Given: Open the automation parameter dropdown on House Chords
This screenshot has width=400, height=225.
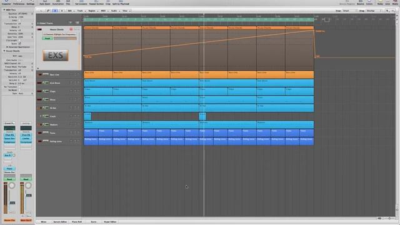Looking at the screenshot, I should click(60, 34).
